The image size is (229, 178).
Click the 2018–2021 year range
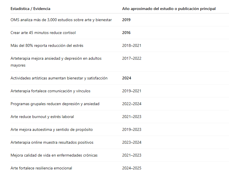(x=132, y=45)
